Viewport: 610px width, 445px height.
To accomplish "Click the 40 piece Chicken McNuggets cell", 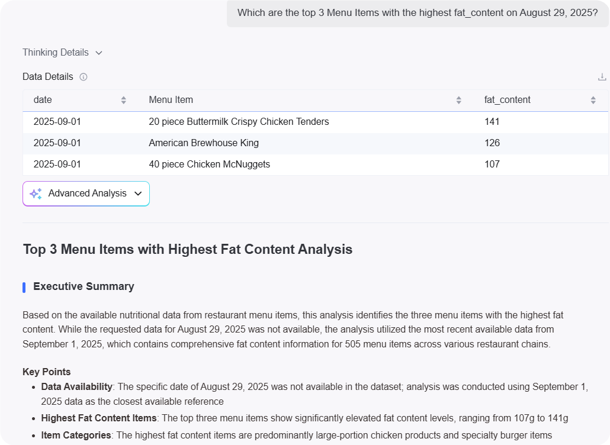I will [209, 165].
